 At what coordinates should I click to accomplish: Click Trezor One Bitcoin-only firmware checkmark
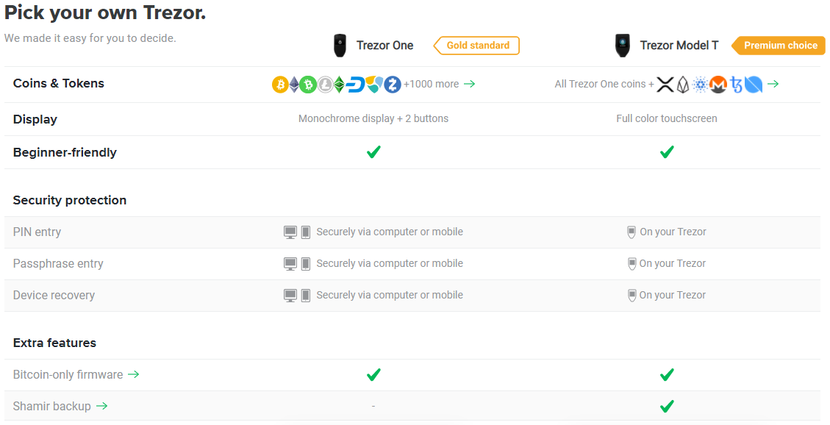click(x=373, y=375)
